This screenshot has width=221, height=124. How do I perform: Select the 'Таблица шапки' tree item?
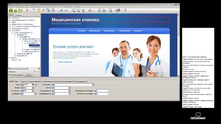click(x=31, y=39)
